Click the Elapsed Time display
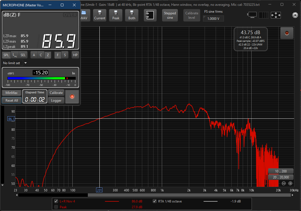The image size is (301, 211). (35, 96)
